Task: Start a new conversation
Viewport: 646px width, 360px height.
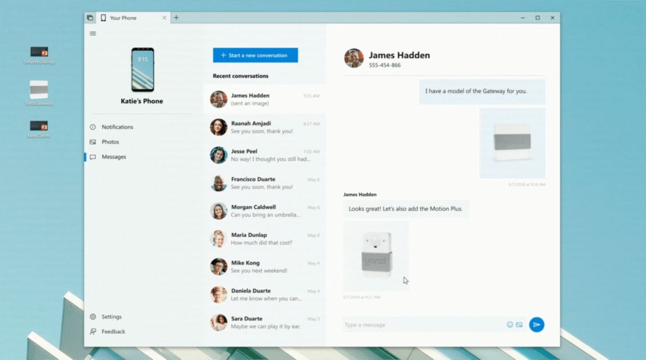Action: coord(255,55)
